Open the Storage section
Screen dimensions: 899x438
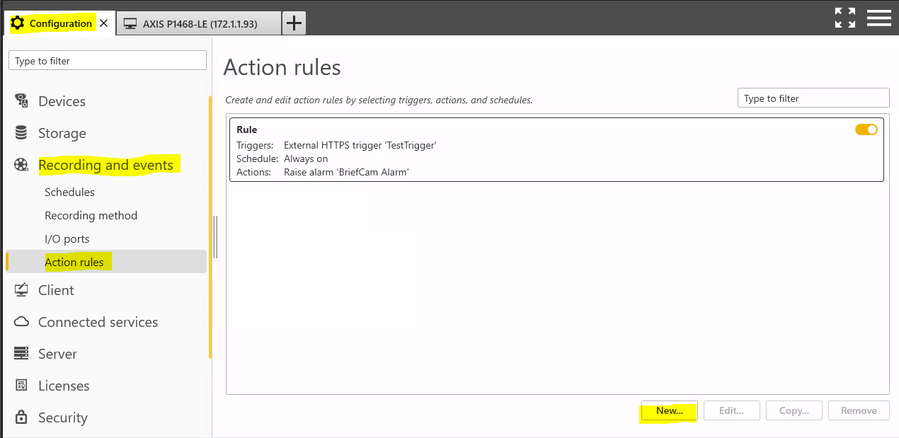point(62,133)
